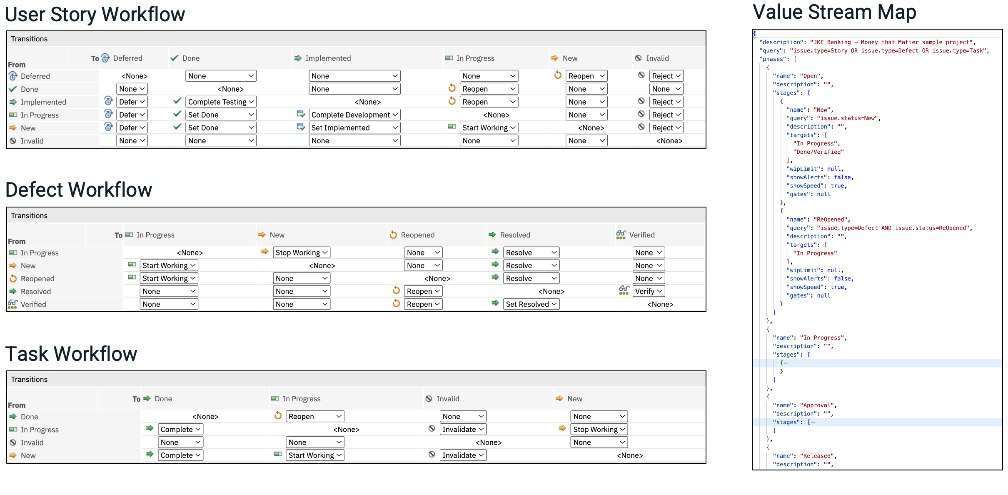Open Reopen dropdown in Deferred row New column
The width and height of the screenshot is (1008, 495).
586,76
